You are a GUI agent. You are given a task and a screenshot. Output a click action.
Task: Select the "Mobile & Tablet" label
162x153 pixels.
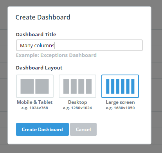point(35,102)
